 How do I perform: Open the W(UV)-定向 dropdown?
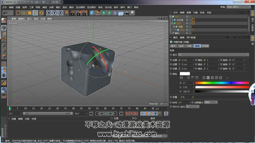(193, 107)
